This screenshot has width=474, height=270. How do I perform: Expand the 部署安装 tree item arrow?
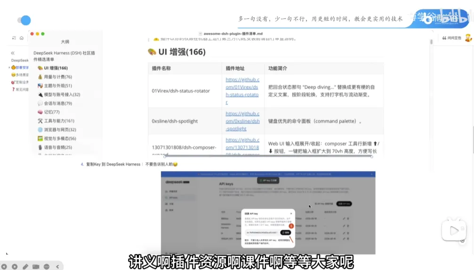(9, 68)
